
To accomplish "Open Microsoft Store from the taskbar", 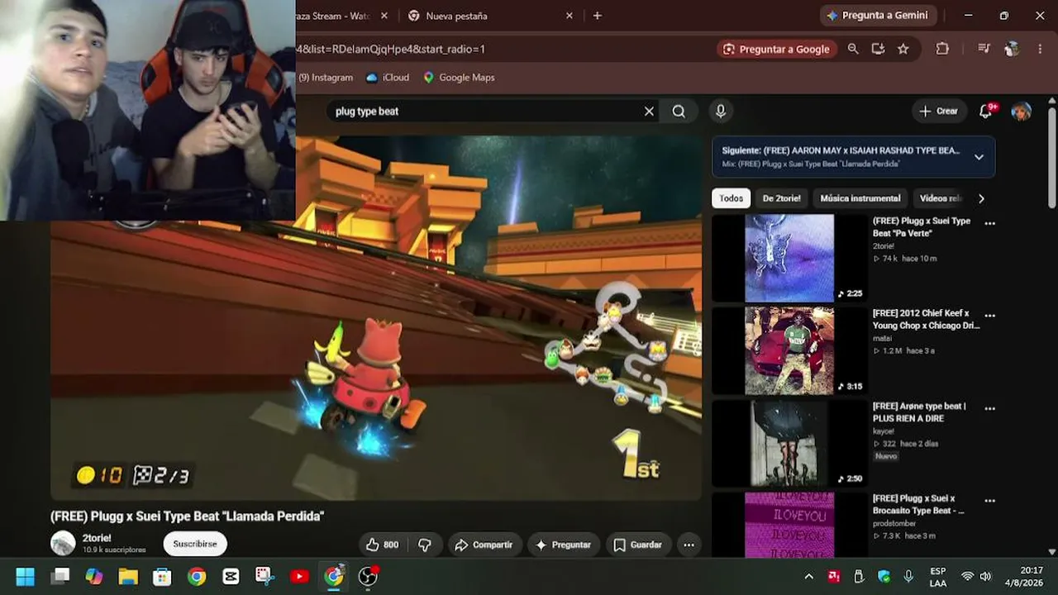I will 162,576.
